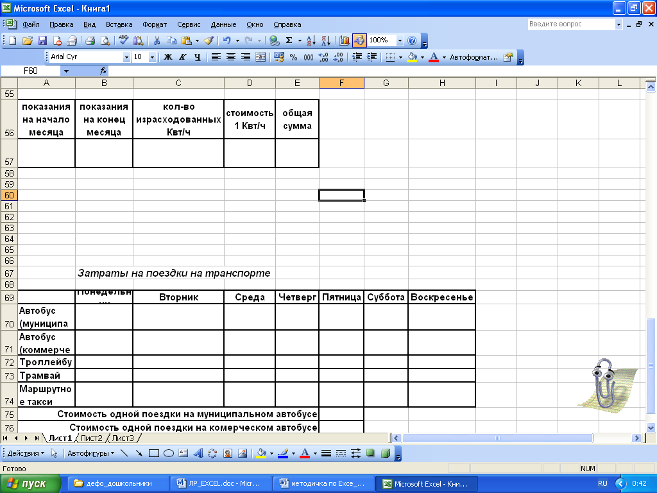Center cell text horizontally
Image resolution: width=657 pixels, height=493 pixels.
(x=231, y=57)
